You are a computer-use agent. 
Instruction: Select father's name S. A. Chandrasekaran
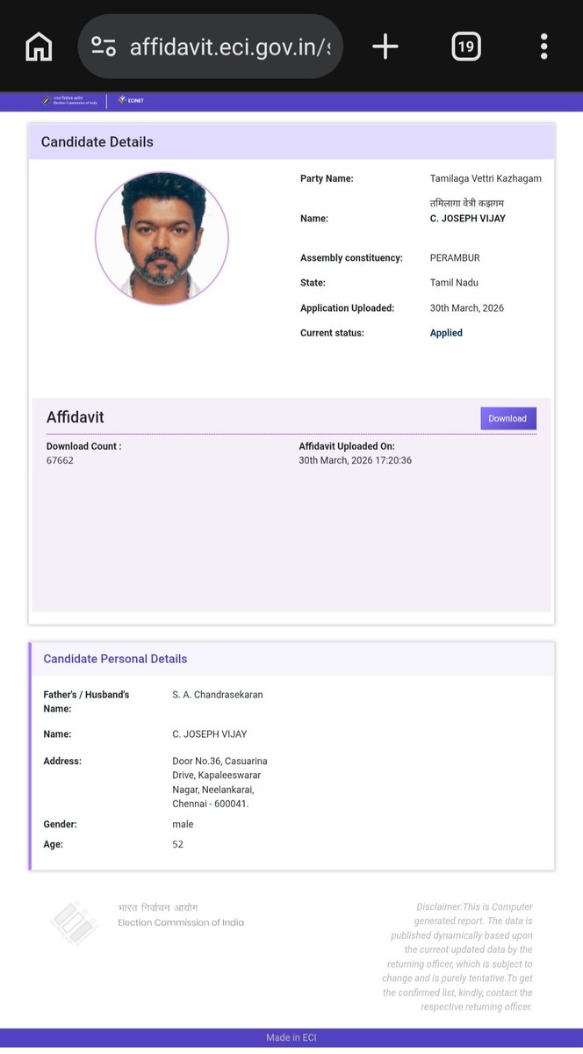click(x=218, y=695)
